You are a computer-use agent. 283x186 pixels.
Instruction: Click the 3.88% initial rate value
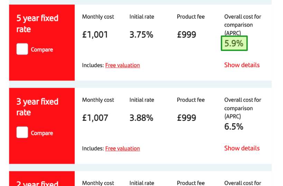pyautogui.click(x=141, y=118)
